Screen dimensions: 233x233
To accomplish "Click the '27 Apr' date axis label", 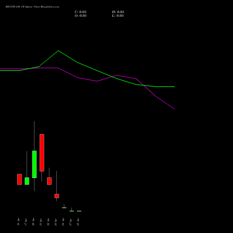I will pos(71,222).
